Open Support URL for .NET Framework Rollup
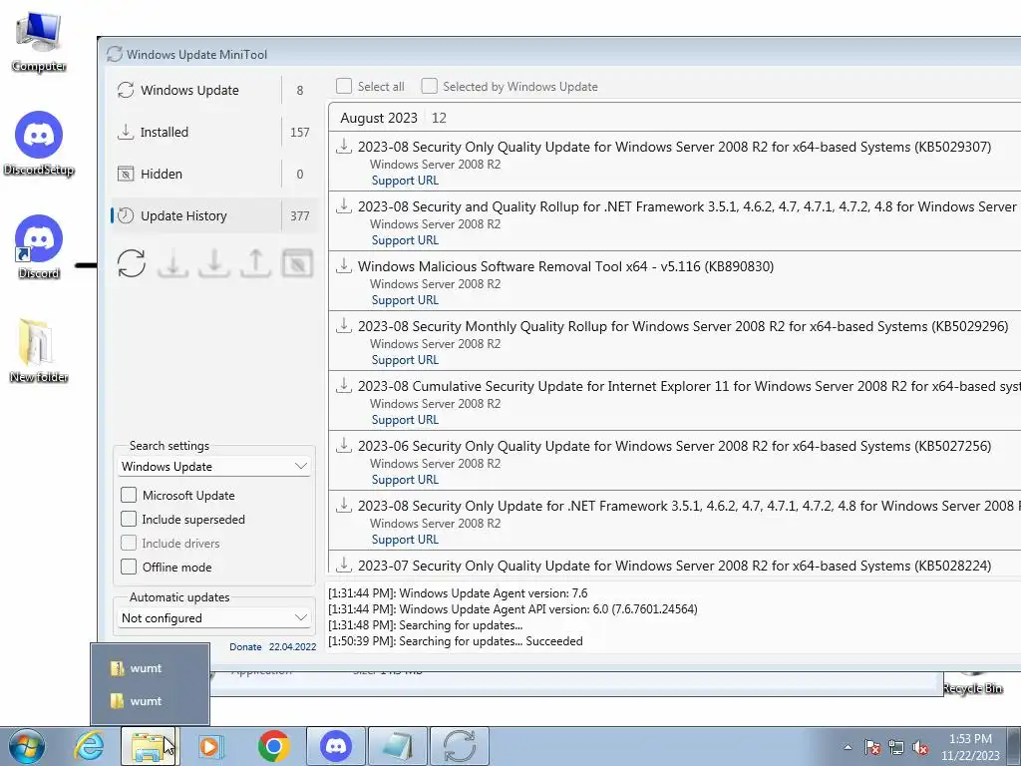 point(405,240)
